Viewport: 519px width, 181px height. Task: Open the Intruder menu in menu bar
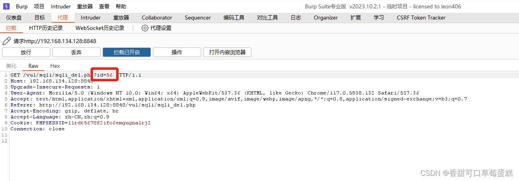pyautogui.click(x=61, y=6)
